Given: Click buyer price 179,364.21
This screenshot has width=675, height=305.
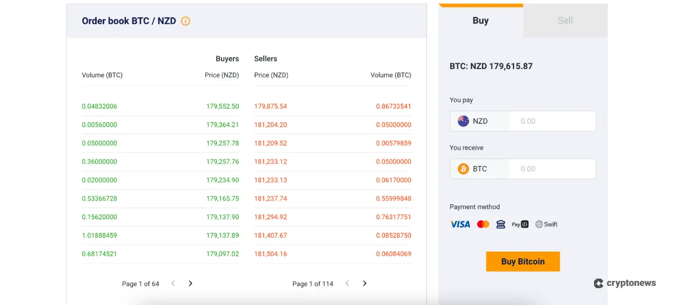Looking at the screenshot, I should click(x=223, y=125).
